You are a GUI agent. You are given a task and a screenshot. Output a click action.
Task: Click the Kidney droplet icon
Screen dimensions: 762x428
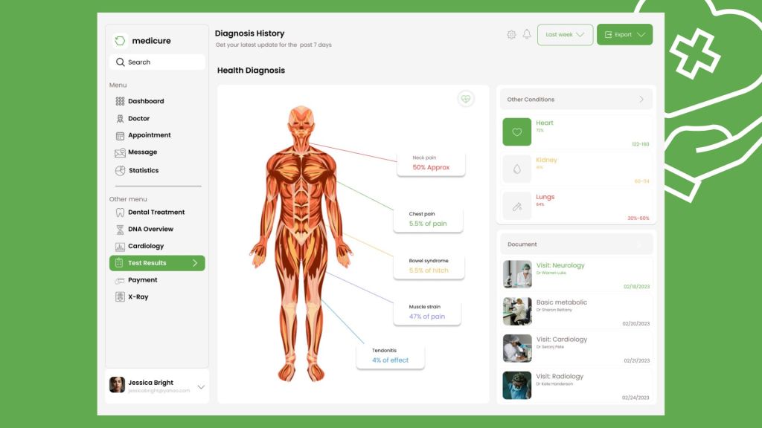tap(516, 169)
